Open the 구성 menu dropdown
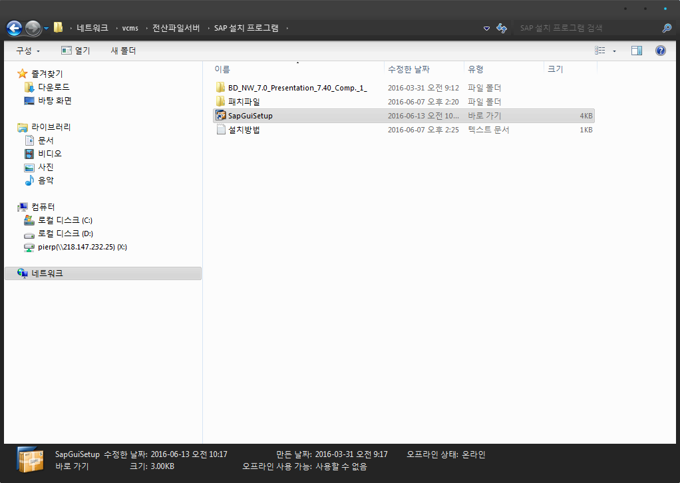 click(28, 51)
